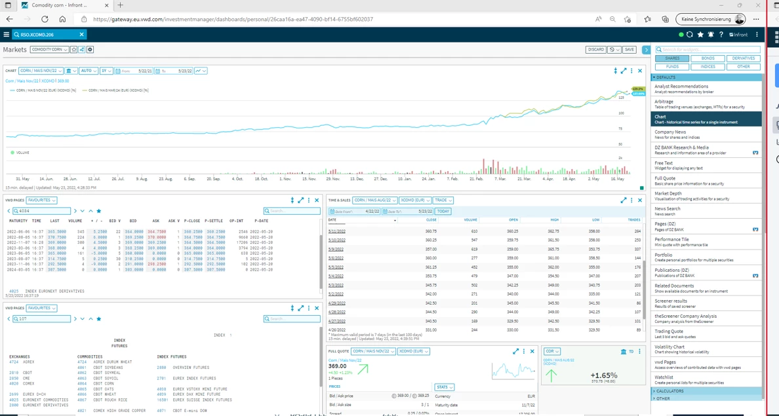Select the FUNDS widget filter
Image resolution: width=779 pixels, height=416 pixels.
point(672,67)
